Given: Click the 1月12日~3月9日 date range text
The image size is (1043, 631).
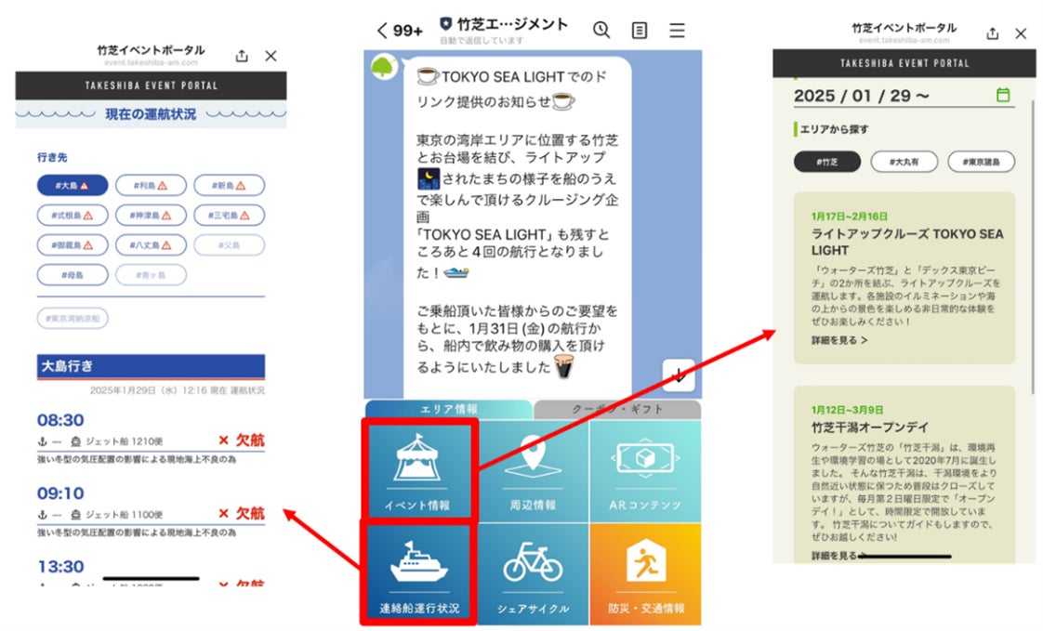Looking at the screenshot, I should (x=847, y=410).
